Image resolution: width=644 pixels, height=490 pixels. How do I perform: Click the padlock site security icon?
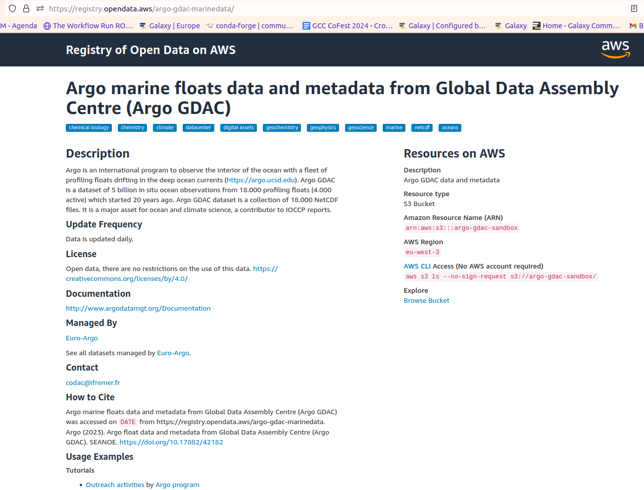tap(26, 8)
